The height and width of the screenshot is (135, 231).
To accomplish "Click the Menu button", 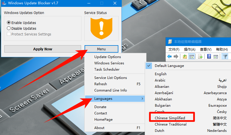I will pos(101,49).
